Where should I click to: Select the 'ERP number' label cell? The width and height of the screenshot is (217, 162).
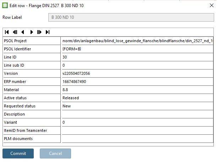click(32, 82)
